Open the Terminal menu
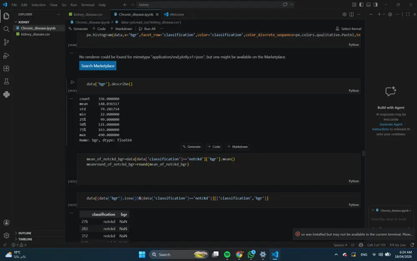 coord(87,5)
